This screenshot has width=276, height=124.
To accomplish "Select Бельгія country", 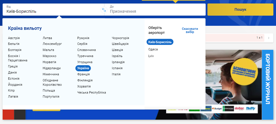I will coord(14,44).
